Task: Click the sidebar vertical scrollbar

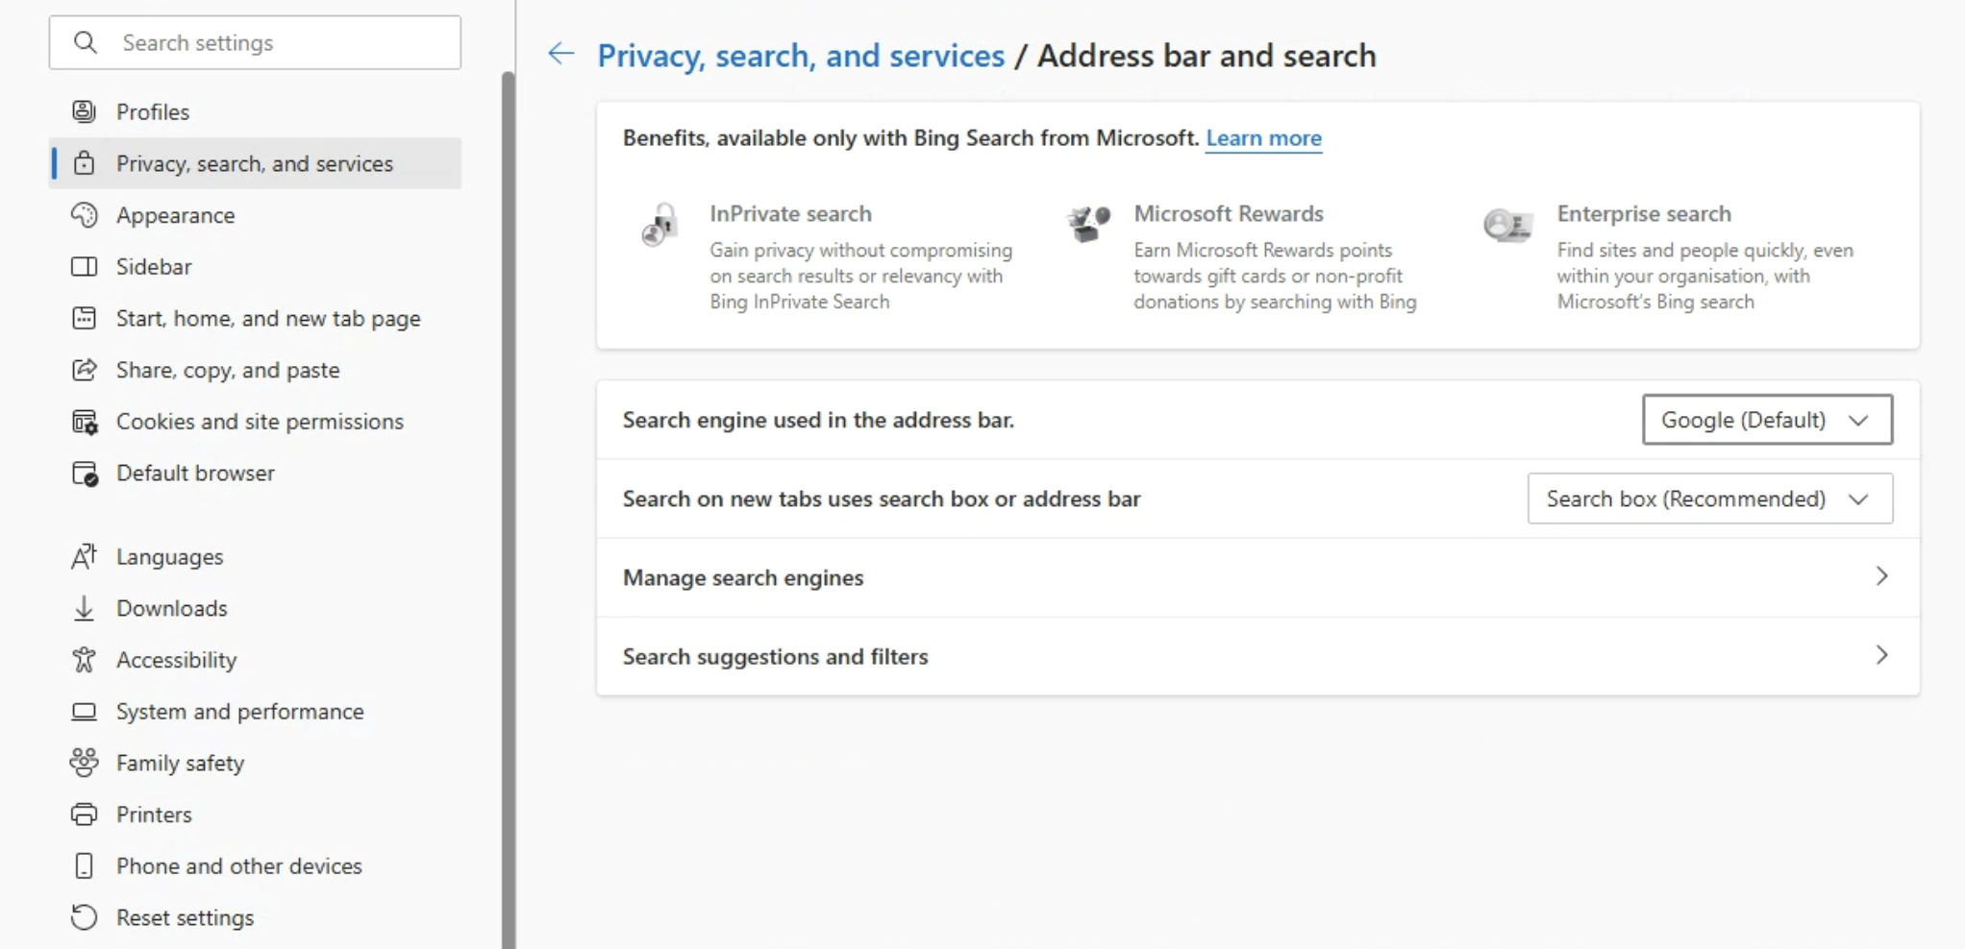Action: coord(508,480)
